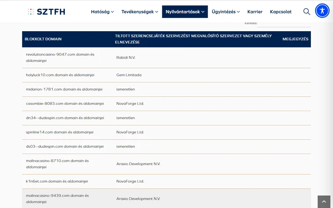Viewport: 333px width, 208px height.
Task: Expand the Ügyintézés menu
Action: 226,12
